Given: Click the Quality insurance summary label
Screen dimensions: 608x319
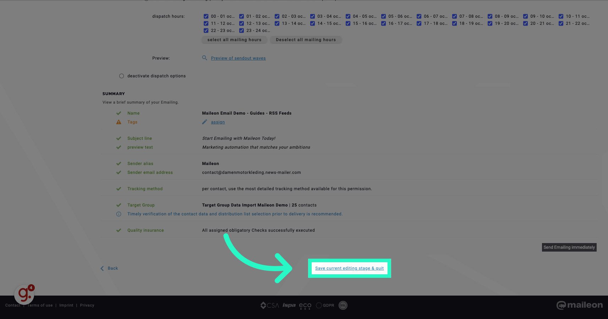Looking at the screenshot, I should 146,230.
